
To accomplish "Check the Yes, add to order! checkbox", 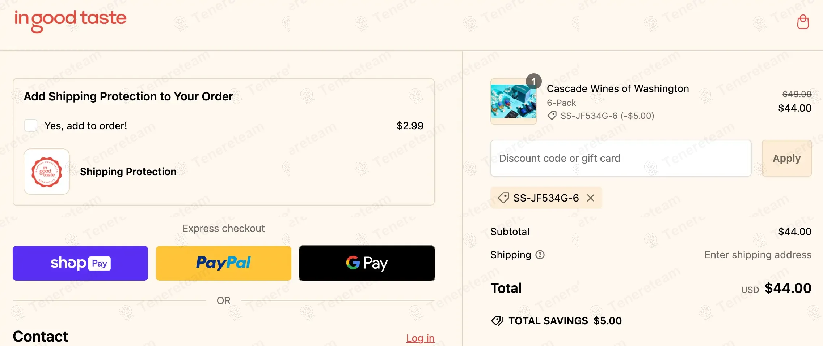I will [x=31, y=125].
